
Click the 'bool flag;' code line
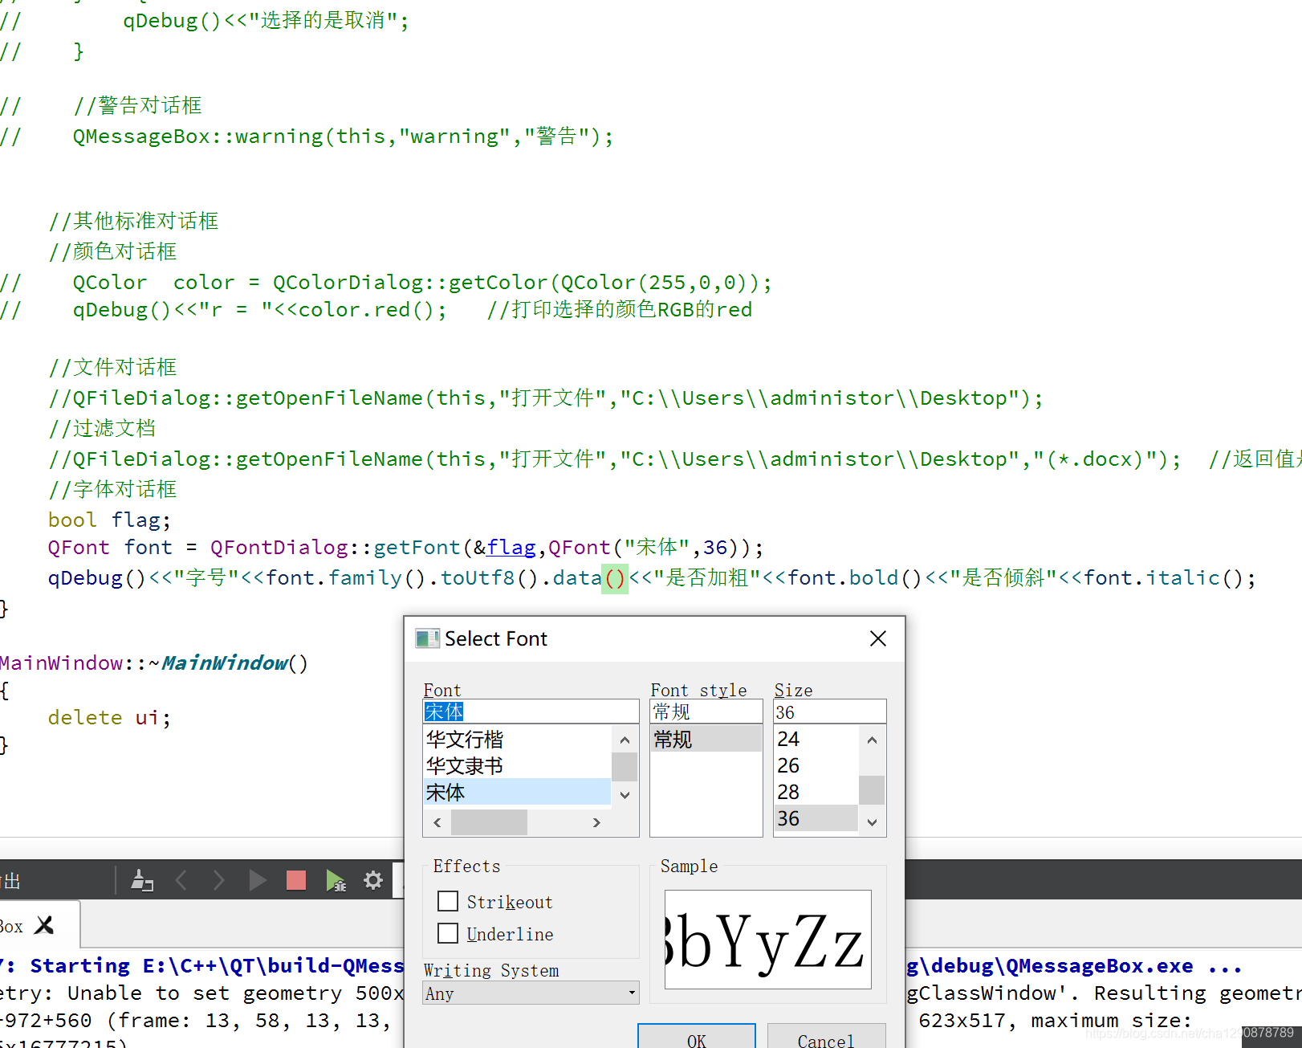coord(109,520)
